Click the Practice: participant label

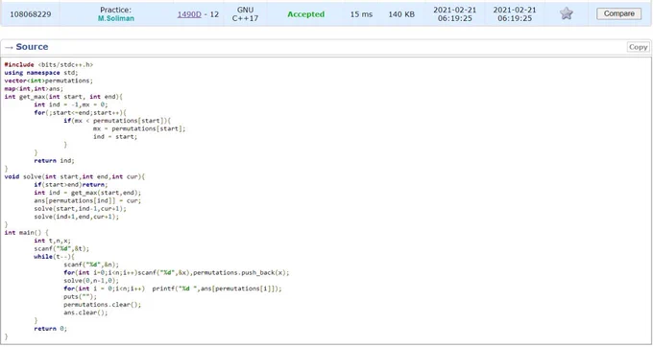point(116,10)
